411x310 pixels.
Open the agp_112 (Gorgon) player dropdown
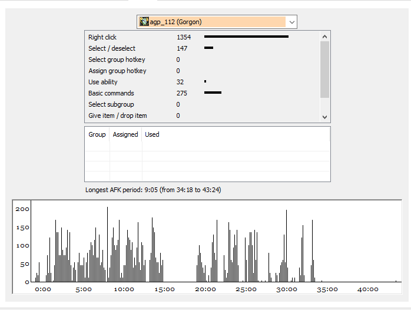[217, 22]
